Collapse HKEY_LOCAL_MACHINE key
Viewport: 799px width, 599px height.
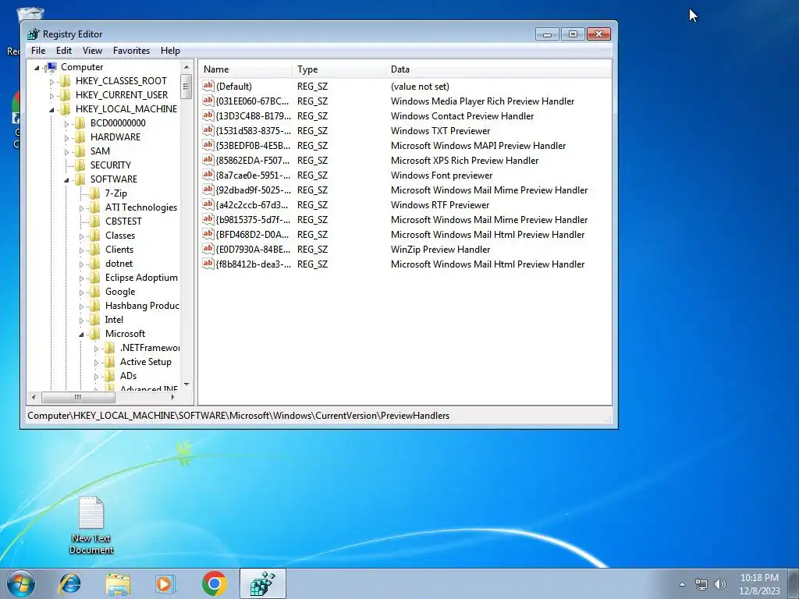(51, 109)
